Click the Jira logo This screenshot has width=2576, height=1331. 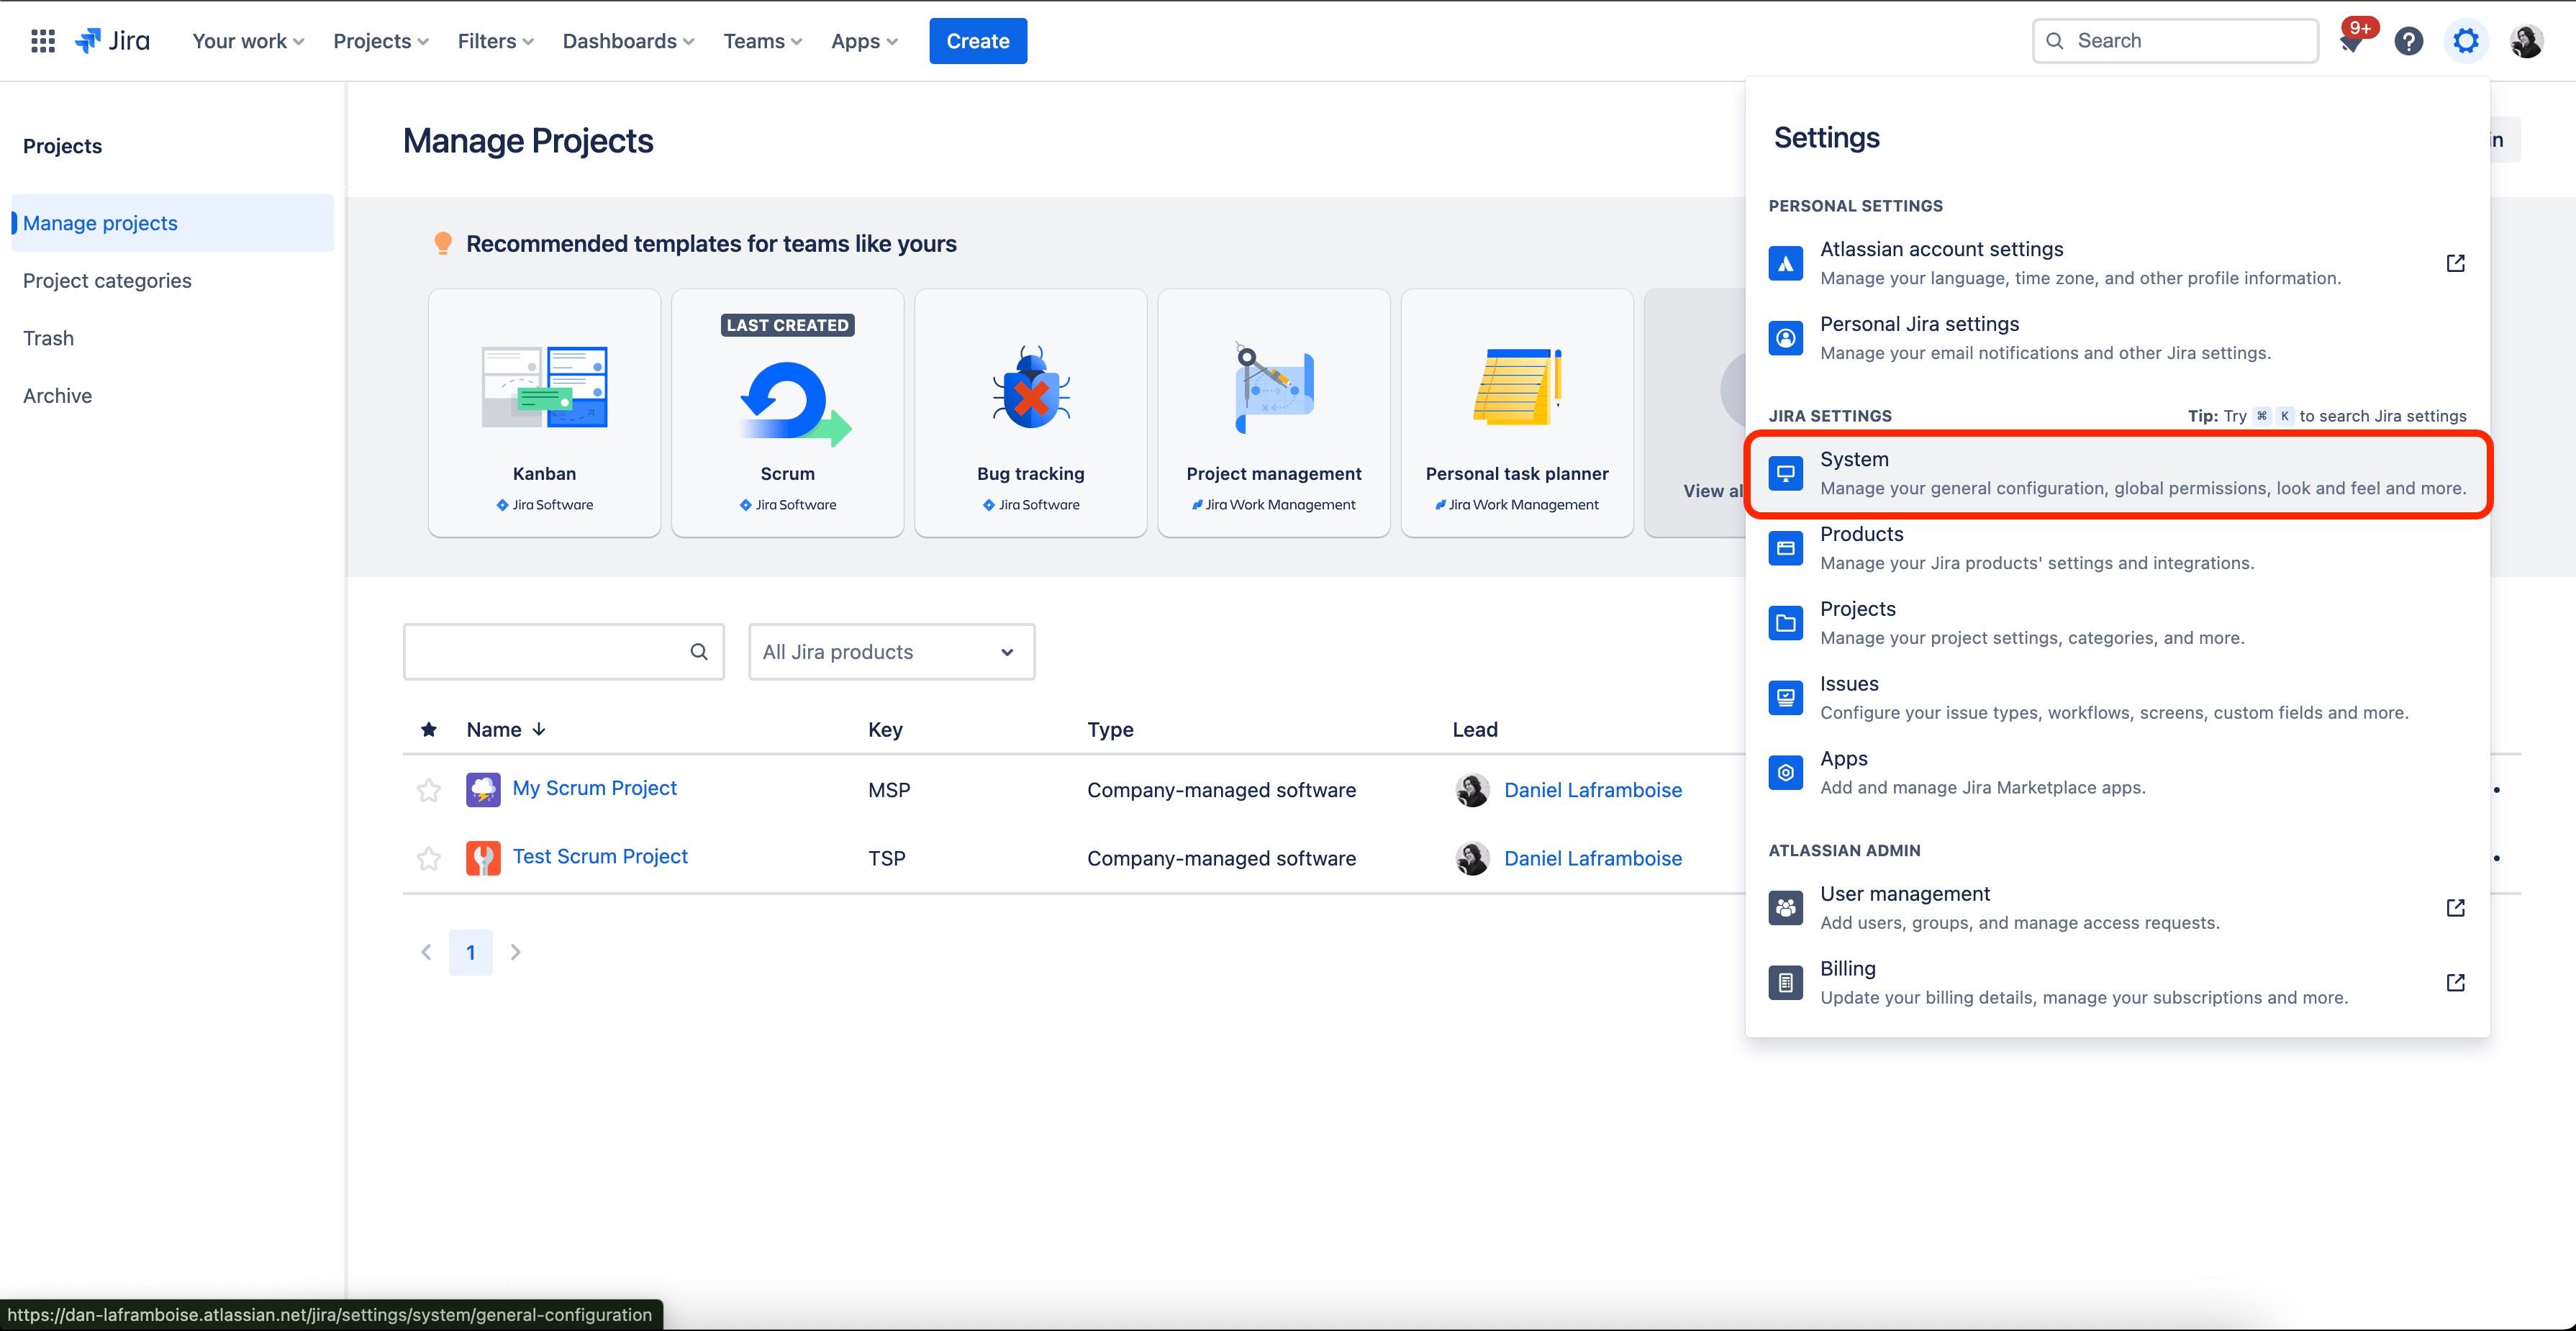pyautogui.click(x=112, y=41)
